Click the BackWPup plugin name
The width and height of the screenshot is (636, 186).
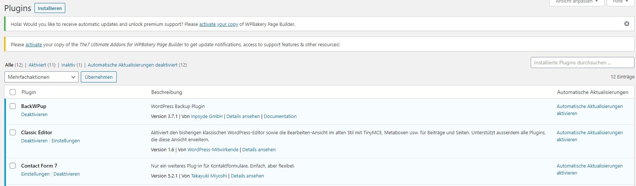click(x=34, y=106)
